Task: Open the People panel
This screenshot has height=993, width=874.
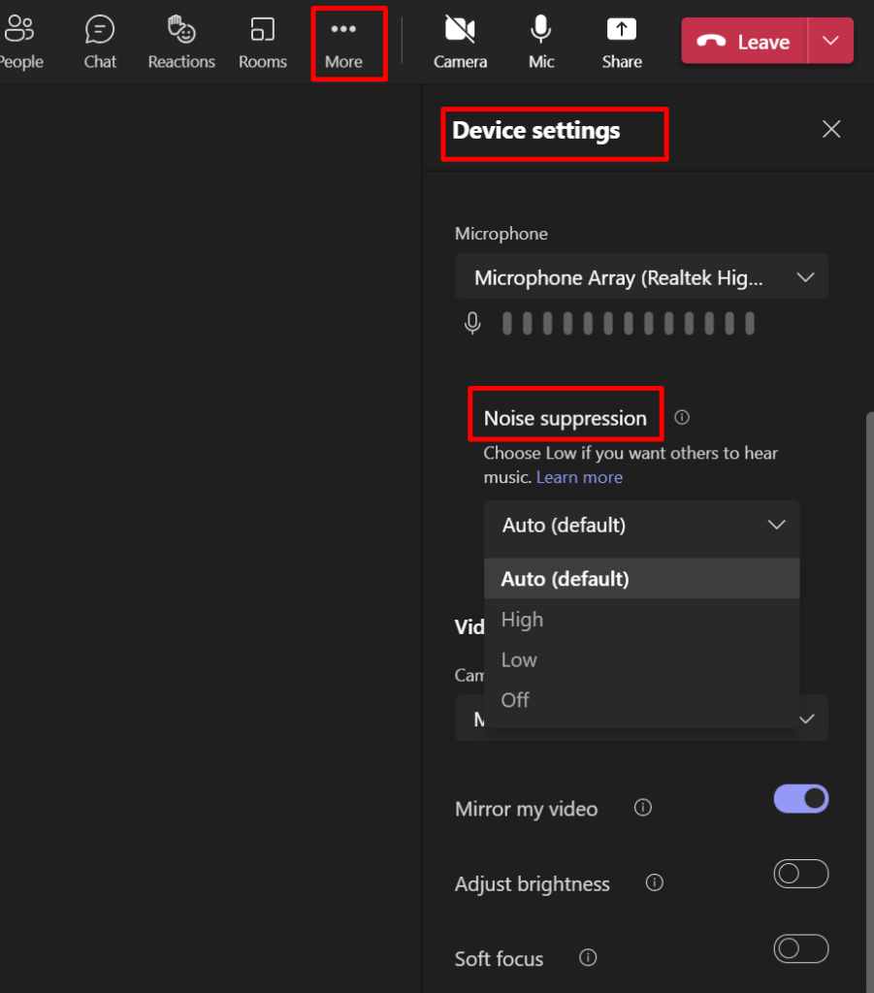Action: point(20,43)
